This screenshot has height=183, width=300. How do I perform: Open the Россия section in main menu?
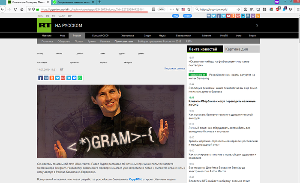tap(77, 36)
